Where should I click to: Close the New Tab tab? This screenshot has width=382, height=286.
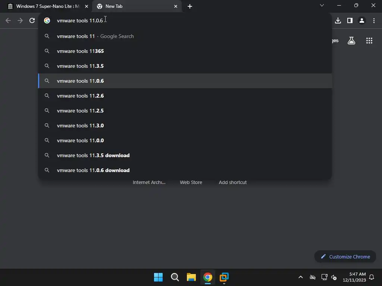(x=176, y=6)
